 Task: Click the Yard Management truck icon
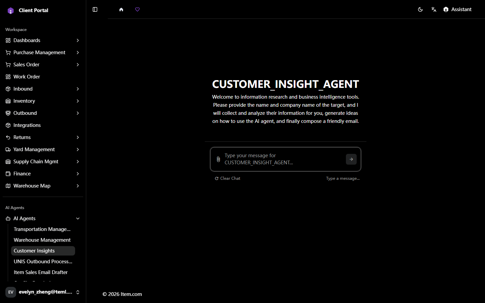coord(8,149)
